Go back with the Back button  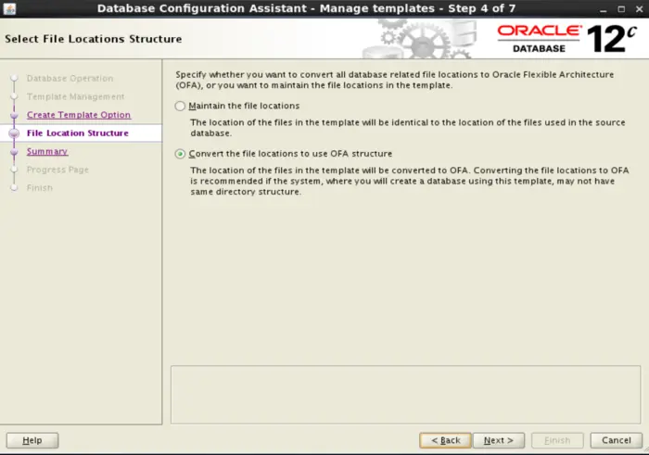click(x=445, y=440)
